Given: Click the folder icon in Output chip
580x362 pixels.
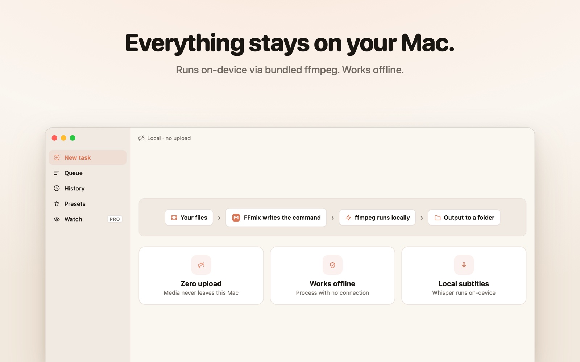Looking at the screenshot, I should click(x=438, y=218).
